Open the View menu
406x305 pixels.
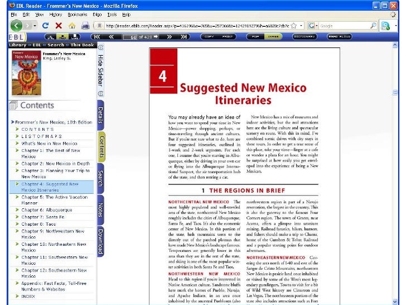pos(40,15)
